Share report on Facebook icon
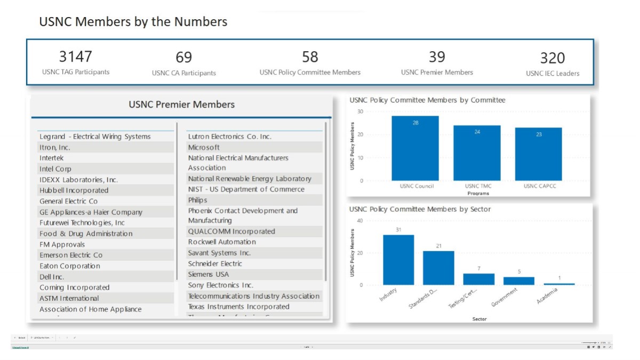640x360 pixels. [x=588, y=347]
